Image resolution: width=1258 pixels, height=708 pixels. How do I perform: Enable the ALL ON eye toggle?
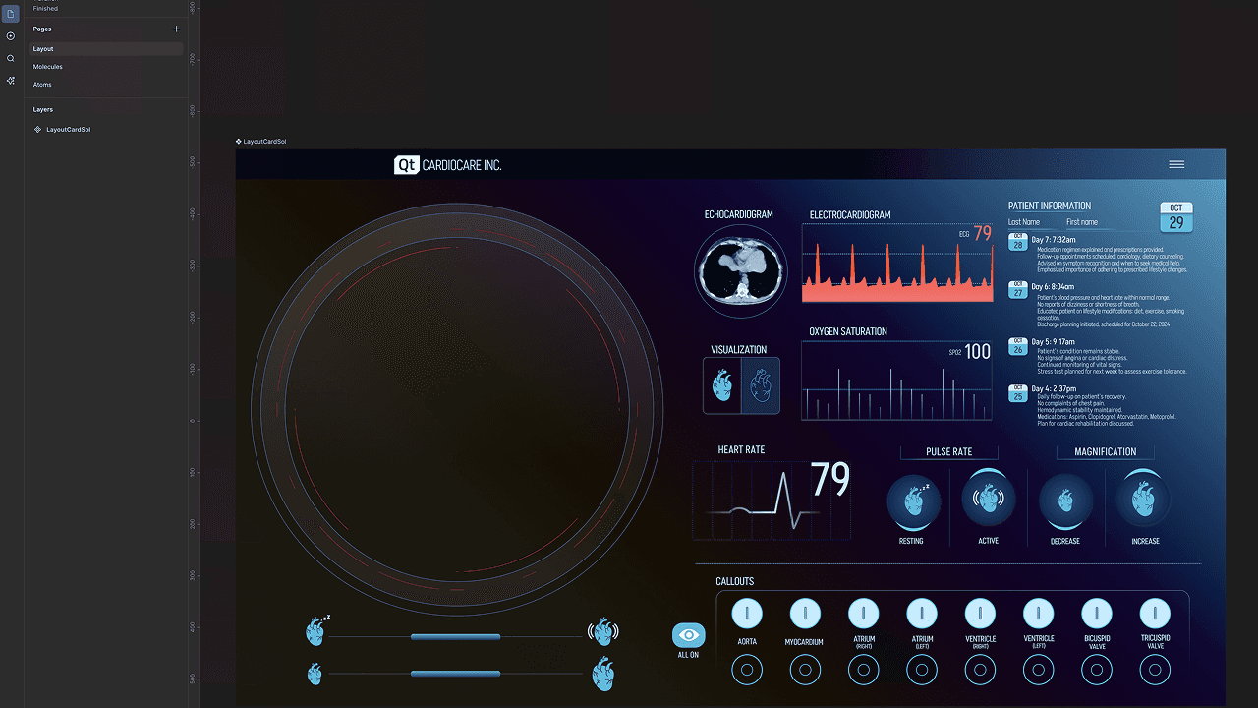tap(688, 635)
